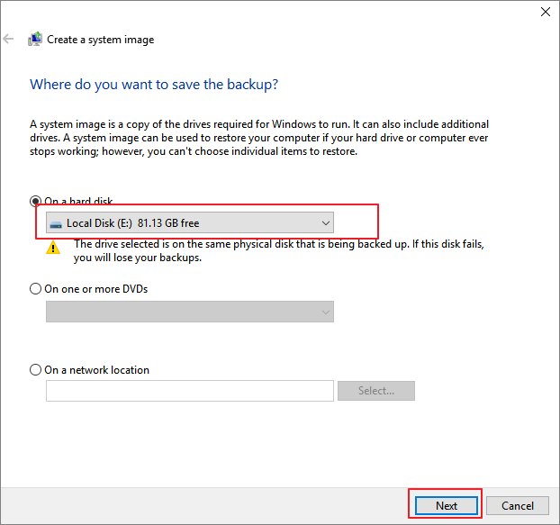The width and height of the screenshot is (560, 525).
Task: Click inside the network location text field
Action: [189, 391]
